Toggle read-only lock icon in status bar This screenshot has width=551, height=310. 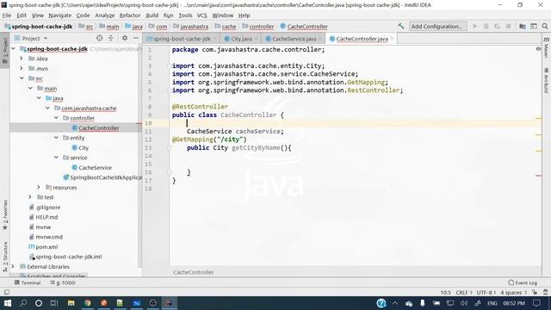click(x=535, y=293)
